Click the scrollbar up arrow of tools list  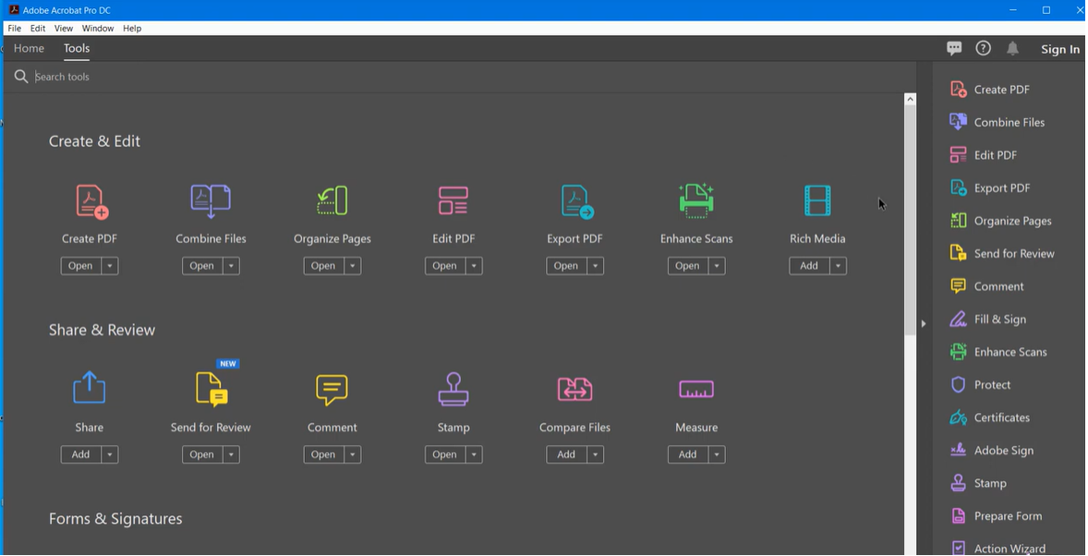911,99
